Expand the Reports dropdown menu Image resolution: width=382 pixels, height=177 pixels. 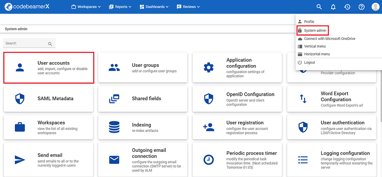pyautogui.click(x=120, y=7)
